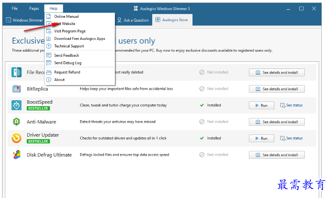The width and height of the screenshot is (329, 198).
Task: Open the Help menu
Action: coord(53,8)
